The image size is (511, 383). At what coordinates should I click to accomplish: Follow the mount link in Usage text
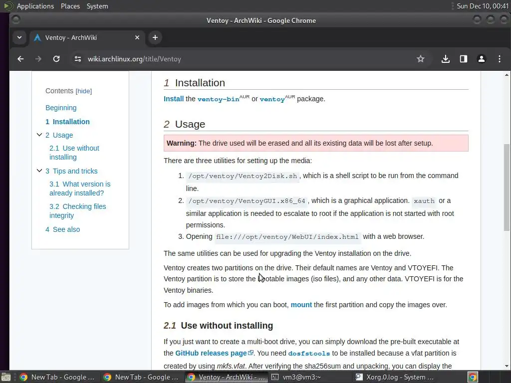coord(301,305)
